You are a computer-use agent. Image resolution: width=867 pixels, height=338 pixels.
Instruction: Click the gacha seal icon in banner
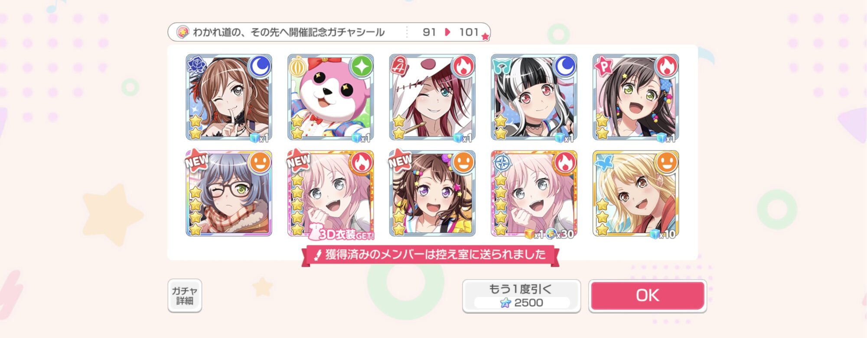(183, 32)
